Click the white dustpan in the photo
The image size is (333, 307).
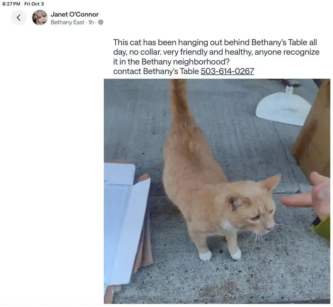(x=283, y=106)
